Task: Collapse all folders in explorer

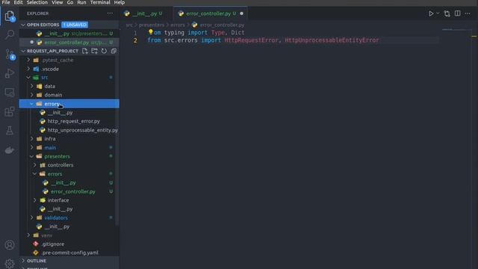Action: point(114,51)
